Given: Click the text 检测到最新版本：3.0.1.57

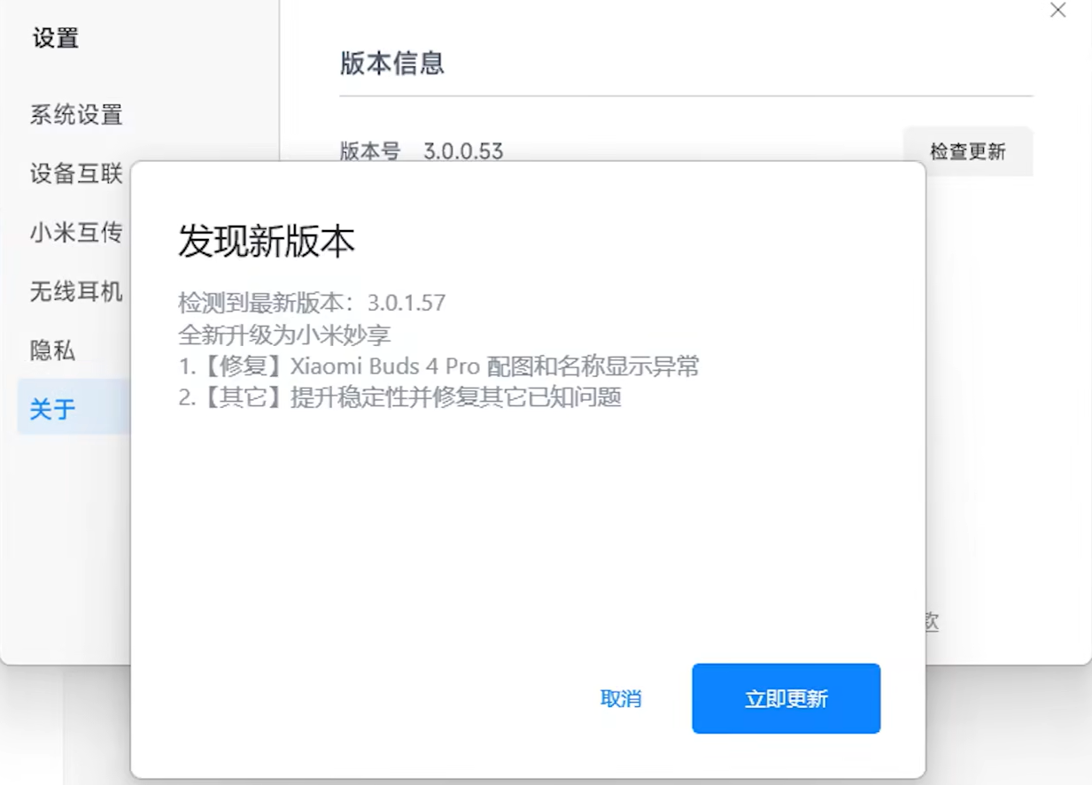Looking at the screenshot, I should (x=312, y=303).
